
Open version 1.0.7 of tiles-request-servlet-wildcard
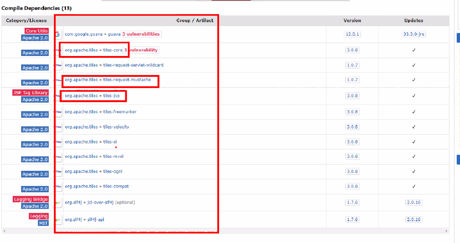pos(352,65)
